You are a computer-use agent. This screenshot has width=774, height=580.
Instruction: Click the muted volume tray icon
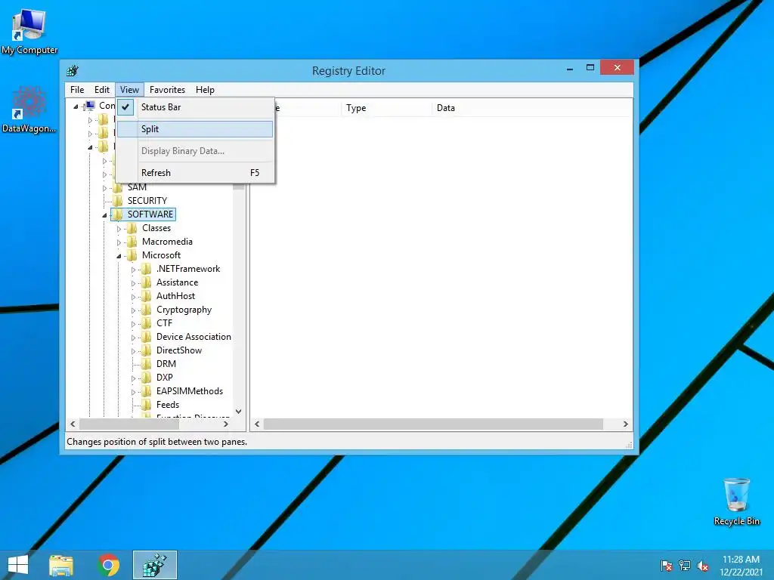703,566
